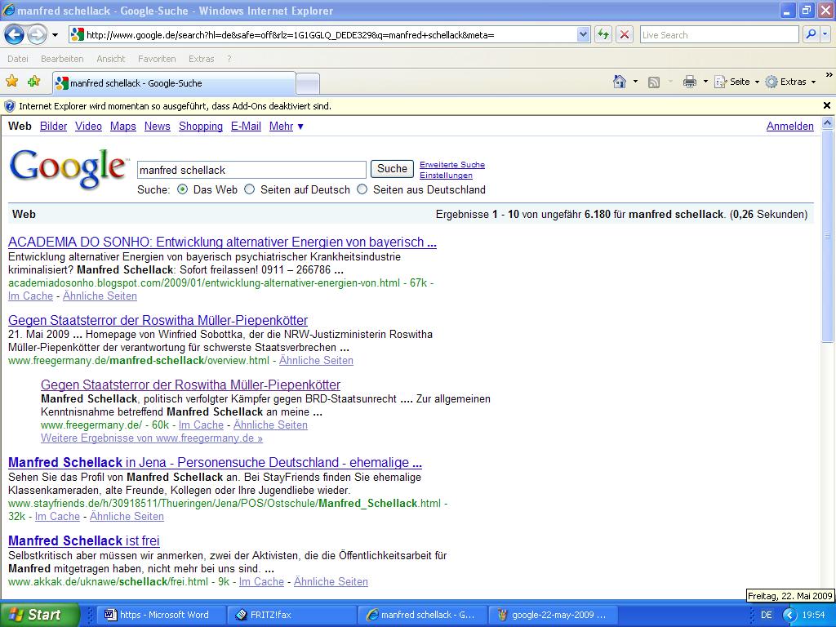The image size is (836, 627).
Task: Click the Add to Favorites icon
Action: 33,82
